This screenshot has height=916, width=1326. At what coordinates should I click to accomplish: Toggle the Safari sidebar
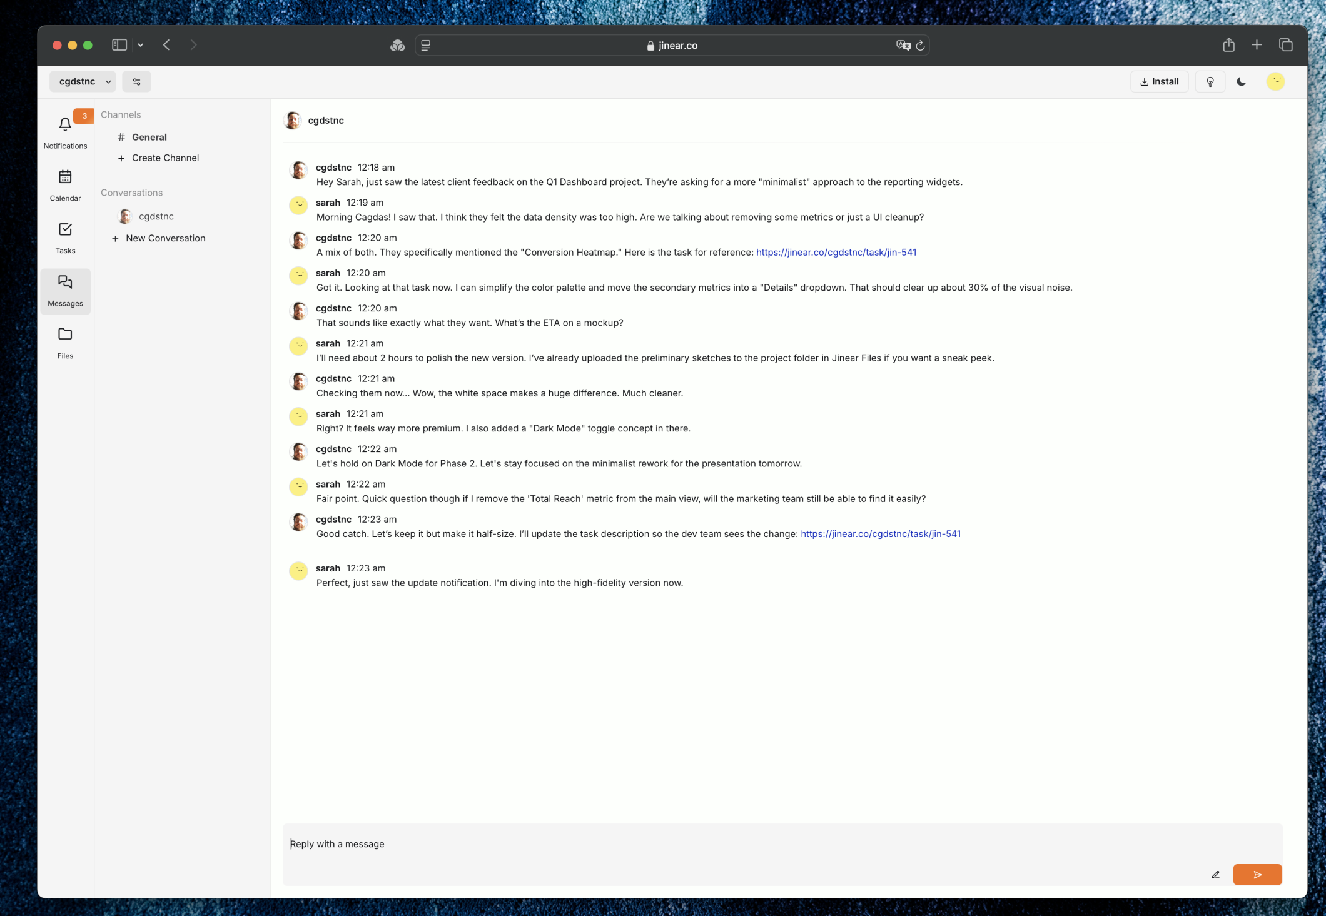(x=119, y=44)
